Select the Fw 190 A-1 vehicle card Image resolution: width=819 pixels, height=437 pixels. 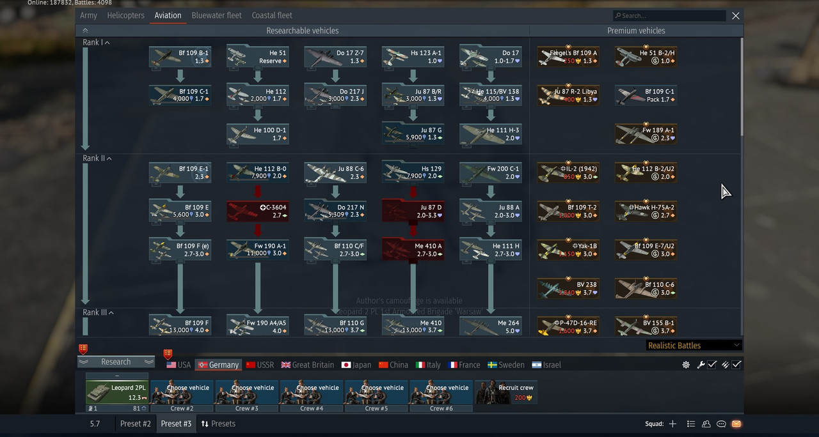(x=257, y=250)
